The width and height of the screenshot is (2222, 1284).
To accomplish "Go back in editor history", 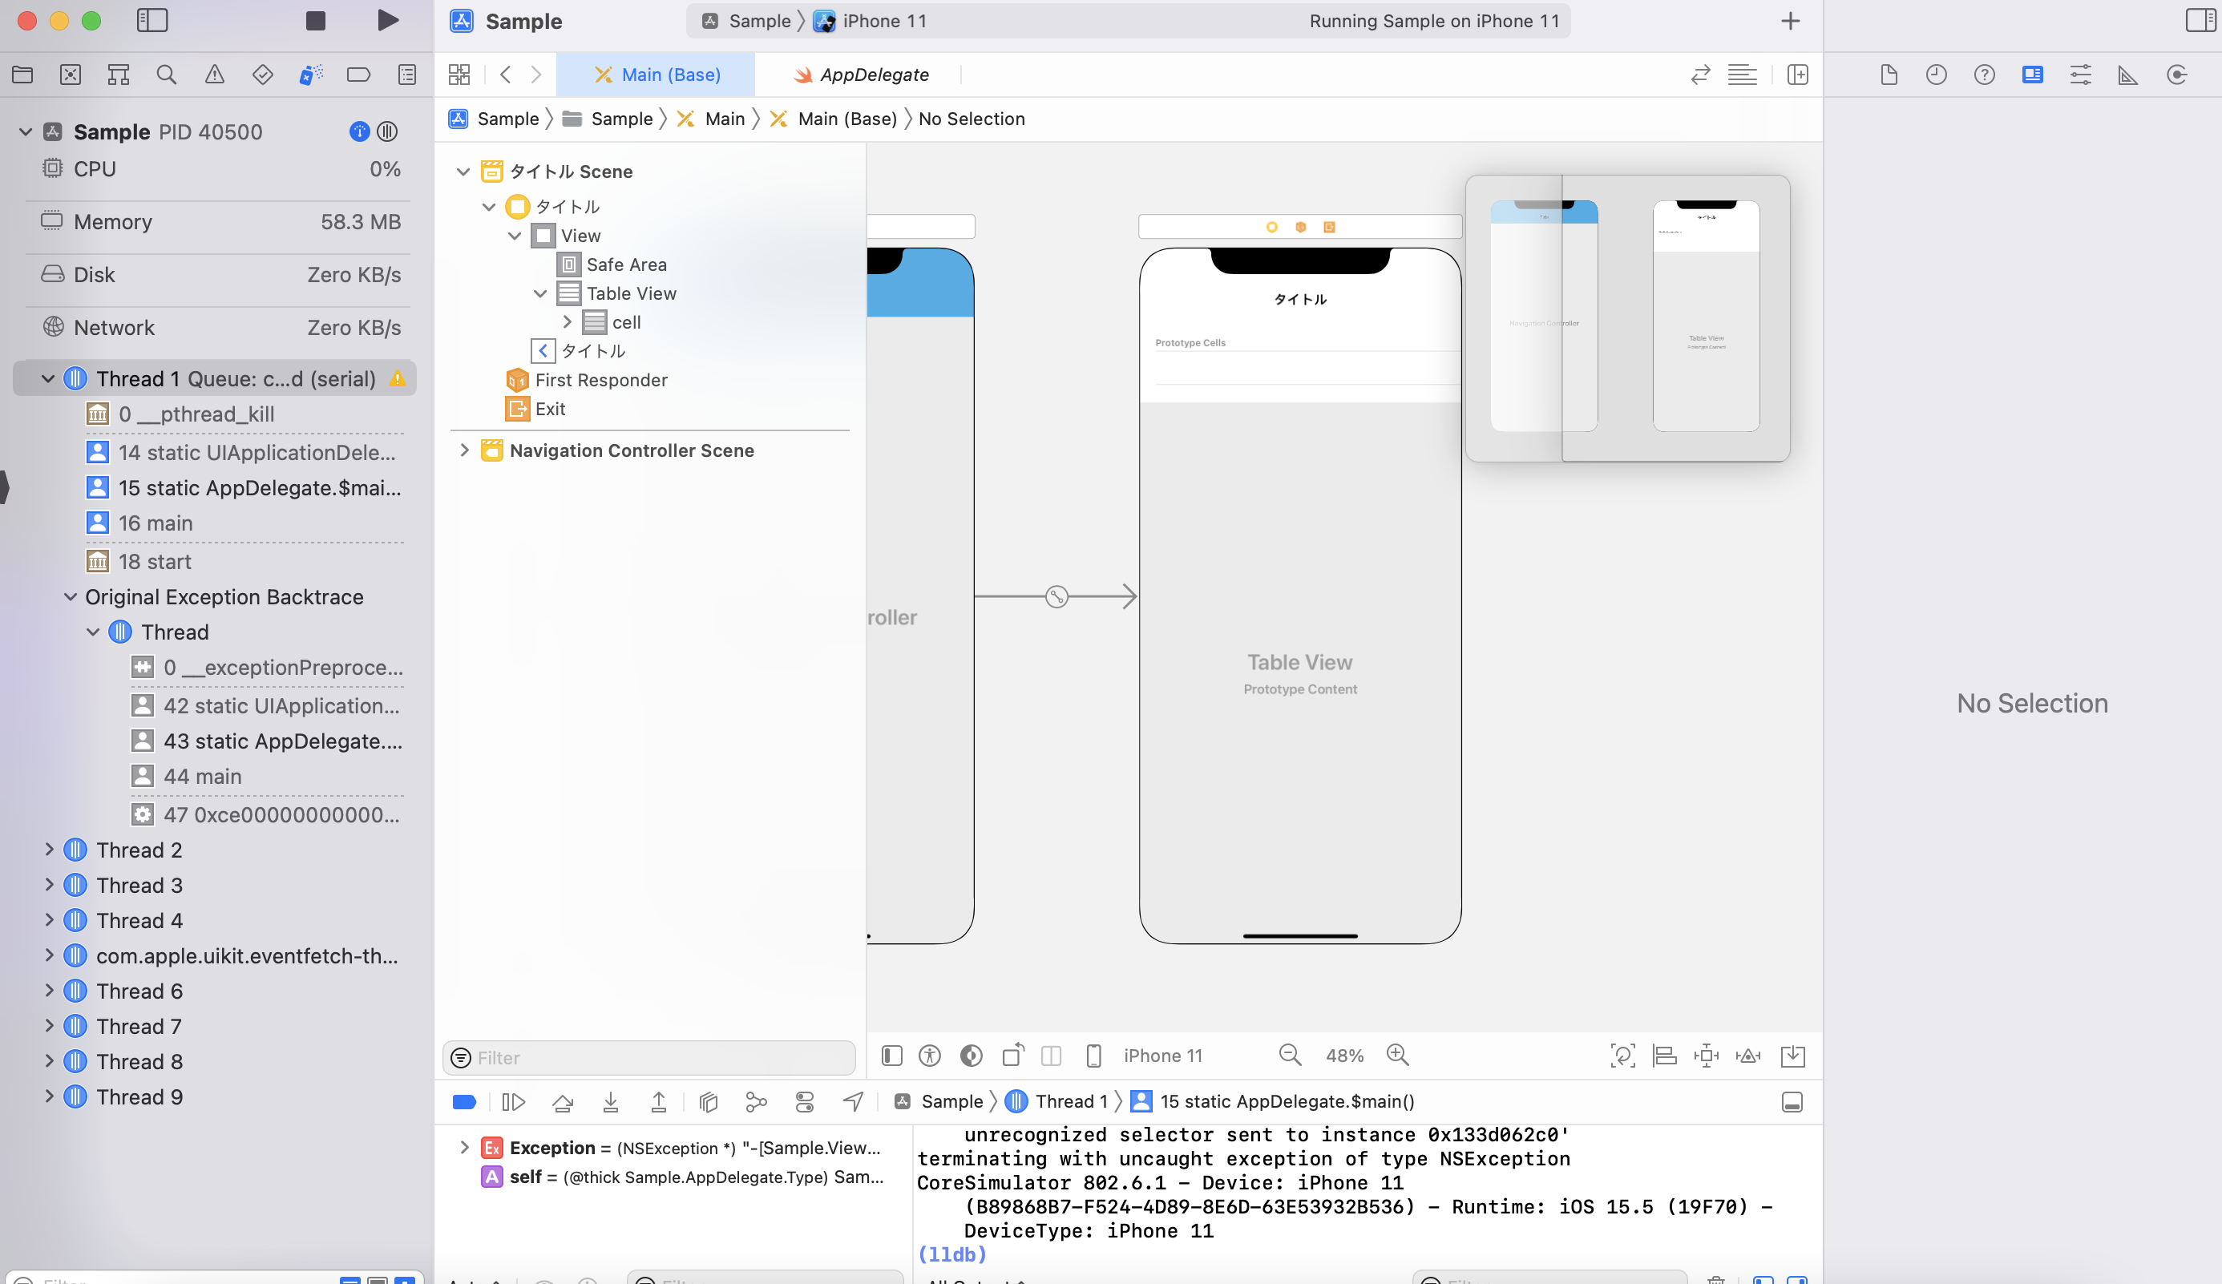I will tap(505, 75).
